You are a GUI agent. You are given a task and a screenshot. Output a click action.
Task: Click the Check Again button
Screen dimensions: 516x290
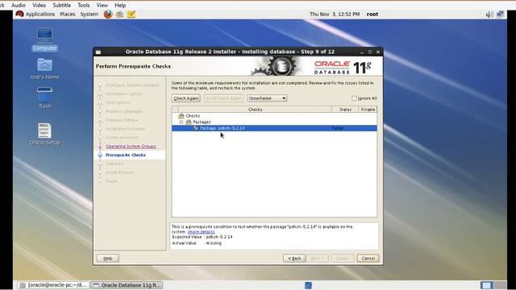pos(186,98)
